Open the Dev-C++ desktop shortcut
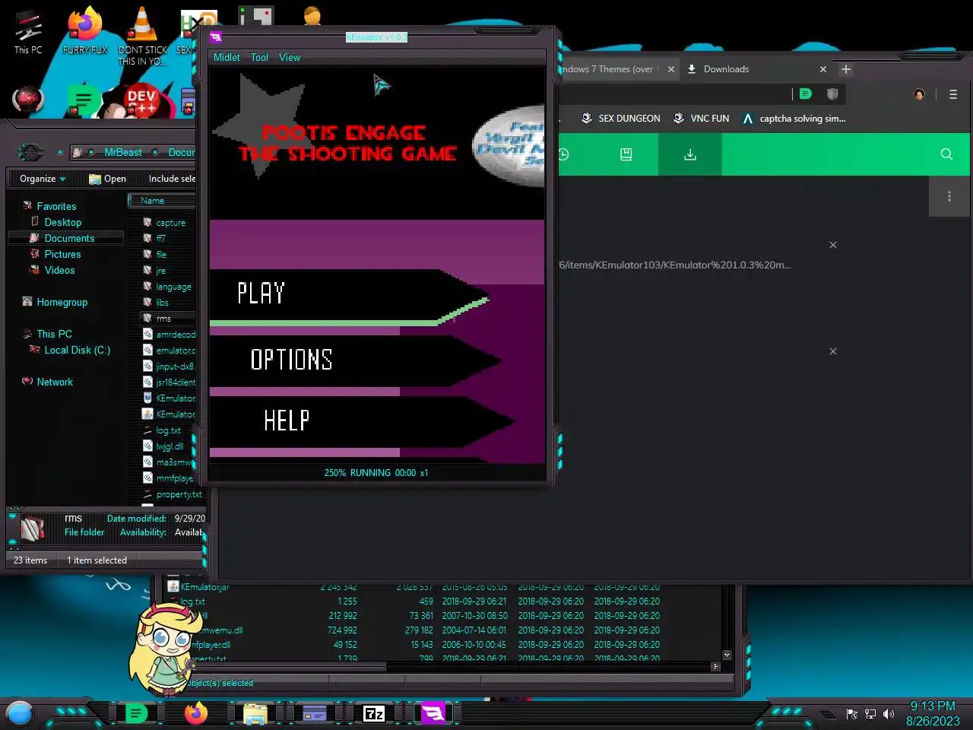Viewport: 973px width, 730px height. click(141, 101)
